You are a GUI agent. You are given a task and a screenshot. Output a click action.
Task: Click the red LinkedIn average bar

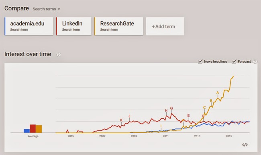pyautogui.click(x=33, y=129)
